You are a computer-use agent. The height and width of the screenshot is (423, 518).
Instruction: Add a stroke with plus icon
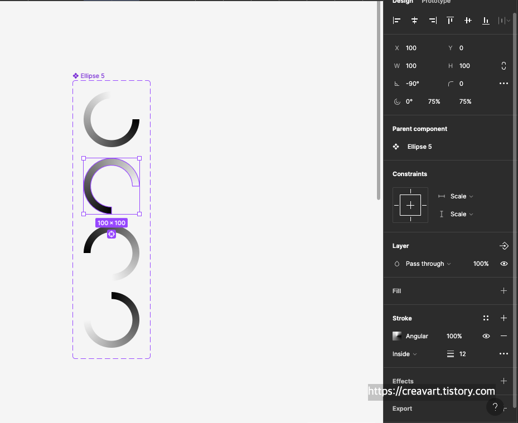[504, 318]
